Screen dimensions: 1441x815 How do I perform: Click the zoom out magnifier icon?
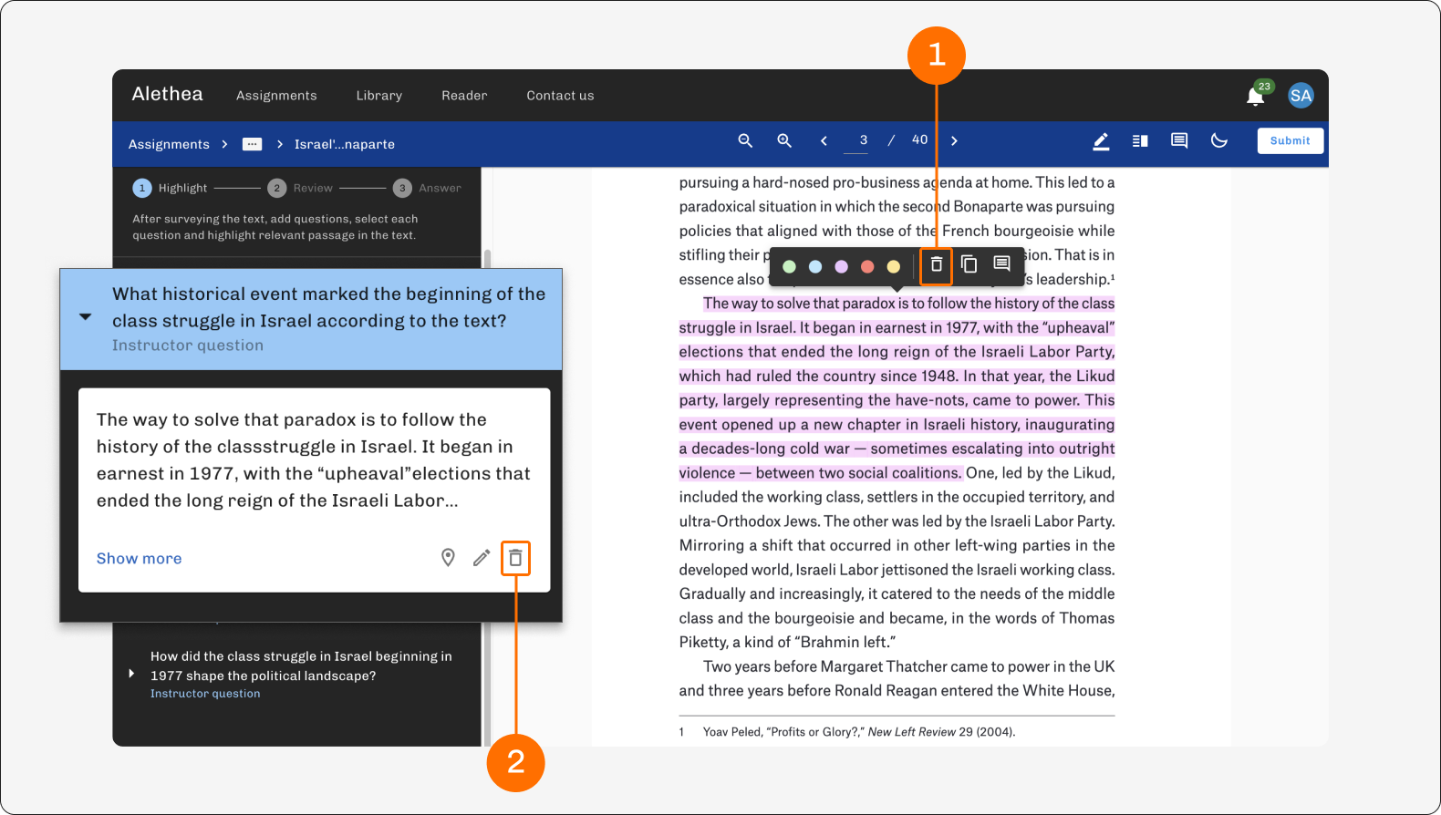(x=745, y=140)
